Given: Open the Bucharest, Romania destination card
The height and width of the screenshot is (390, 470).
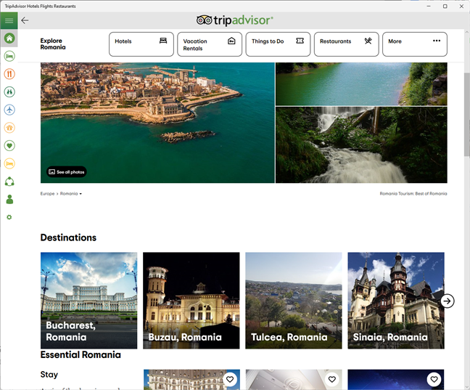Looking at the screenshot, I should point(88,300).
